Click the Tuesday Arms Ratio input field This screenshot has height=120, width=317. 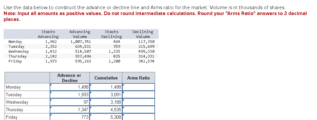tap(139, 94)
